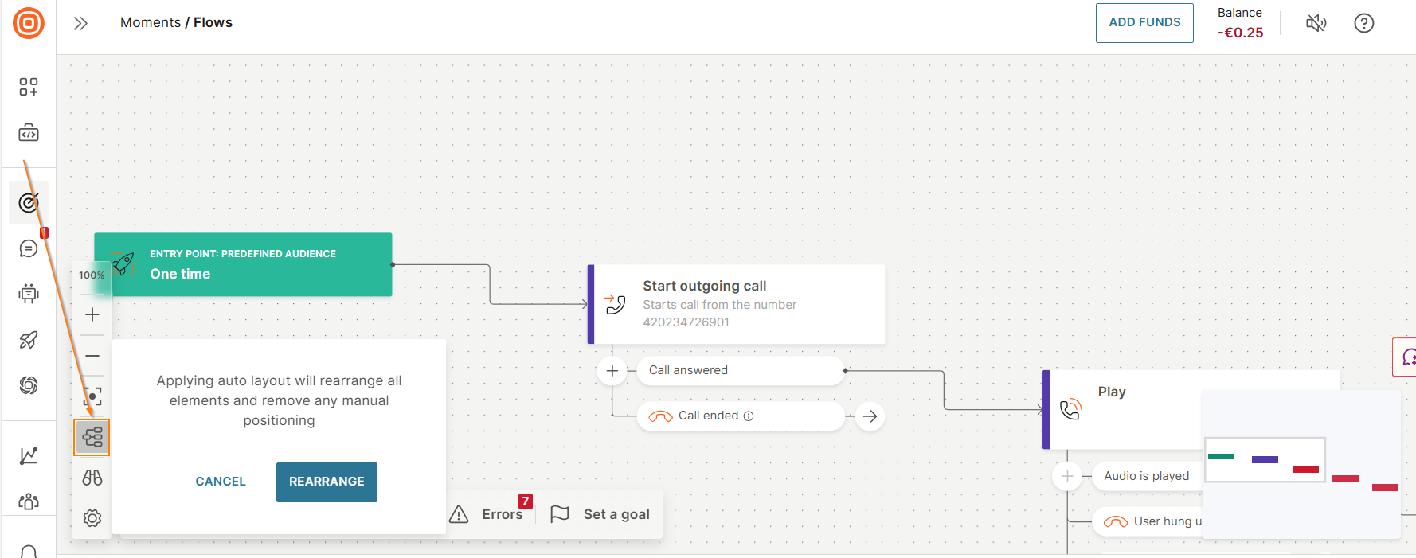1416x558 pixels.
Task: Click the 100% zoom level indicator
Action: point(91,275)
